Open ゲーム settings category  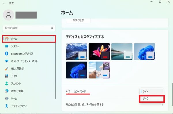pos(29,99)
